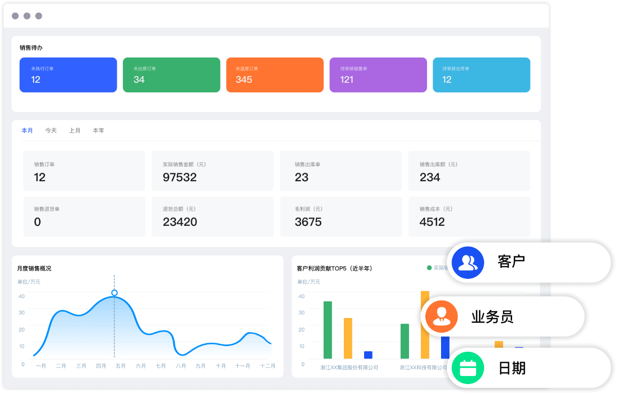Select the active 本月 tab
Image resolution: width=617 pixels, height=394 pixels.
[27, 130]
